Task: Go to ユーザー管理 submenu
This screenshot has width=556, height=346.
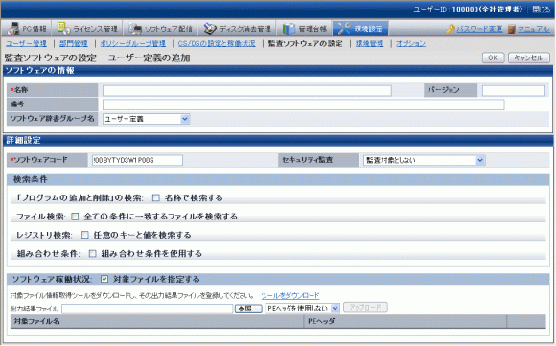Action: (x=26, y=43)
